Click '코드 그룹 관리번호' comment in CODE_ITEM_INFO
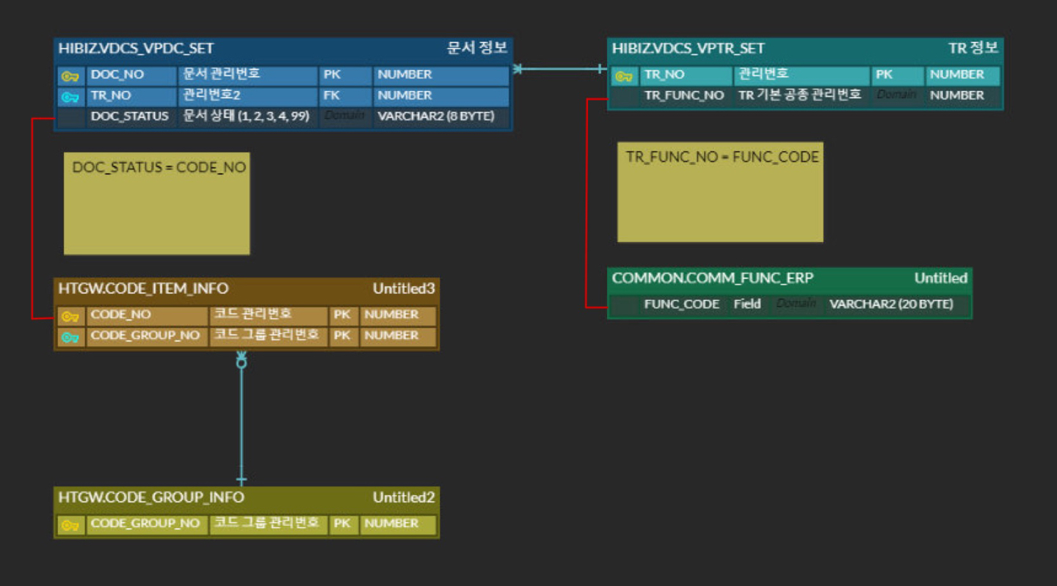 [266, 334]
